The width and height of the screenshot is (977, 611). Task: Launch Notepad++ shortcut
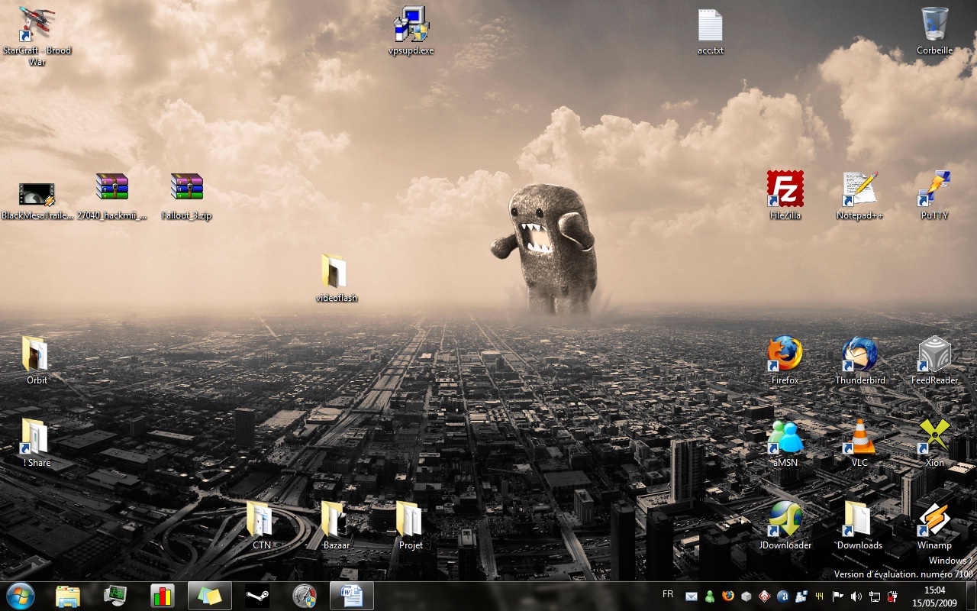859,196
